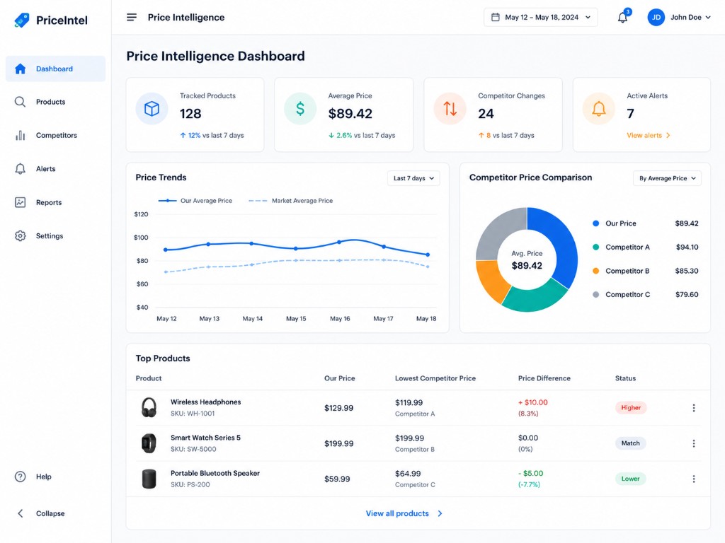Toggle Market Average Price legend series
Screen dimensions: 725x543
coord(291,201)
